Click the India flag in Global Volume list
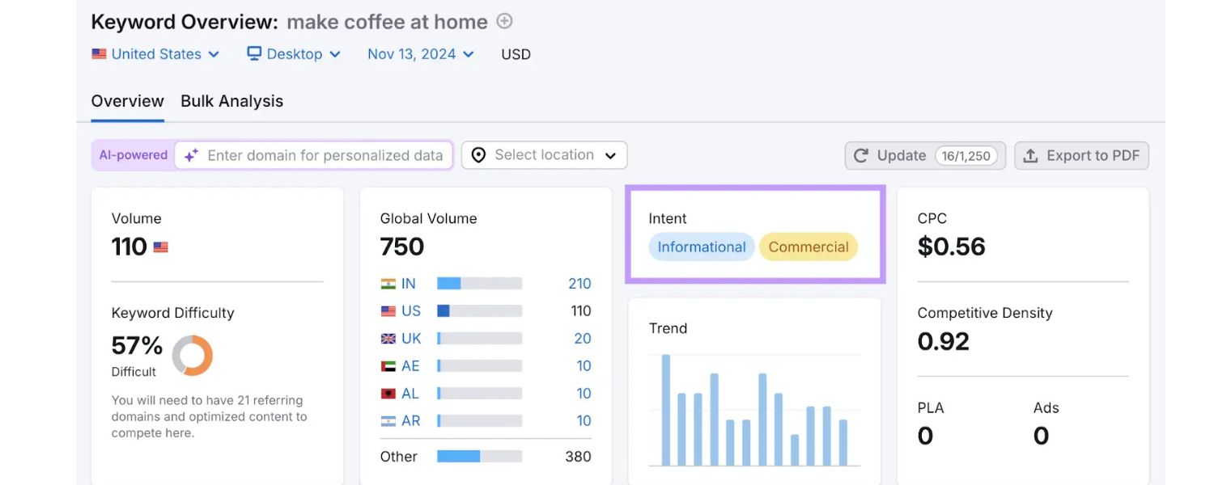 pos(388,283)
